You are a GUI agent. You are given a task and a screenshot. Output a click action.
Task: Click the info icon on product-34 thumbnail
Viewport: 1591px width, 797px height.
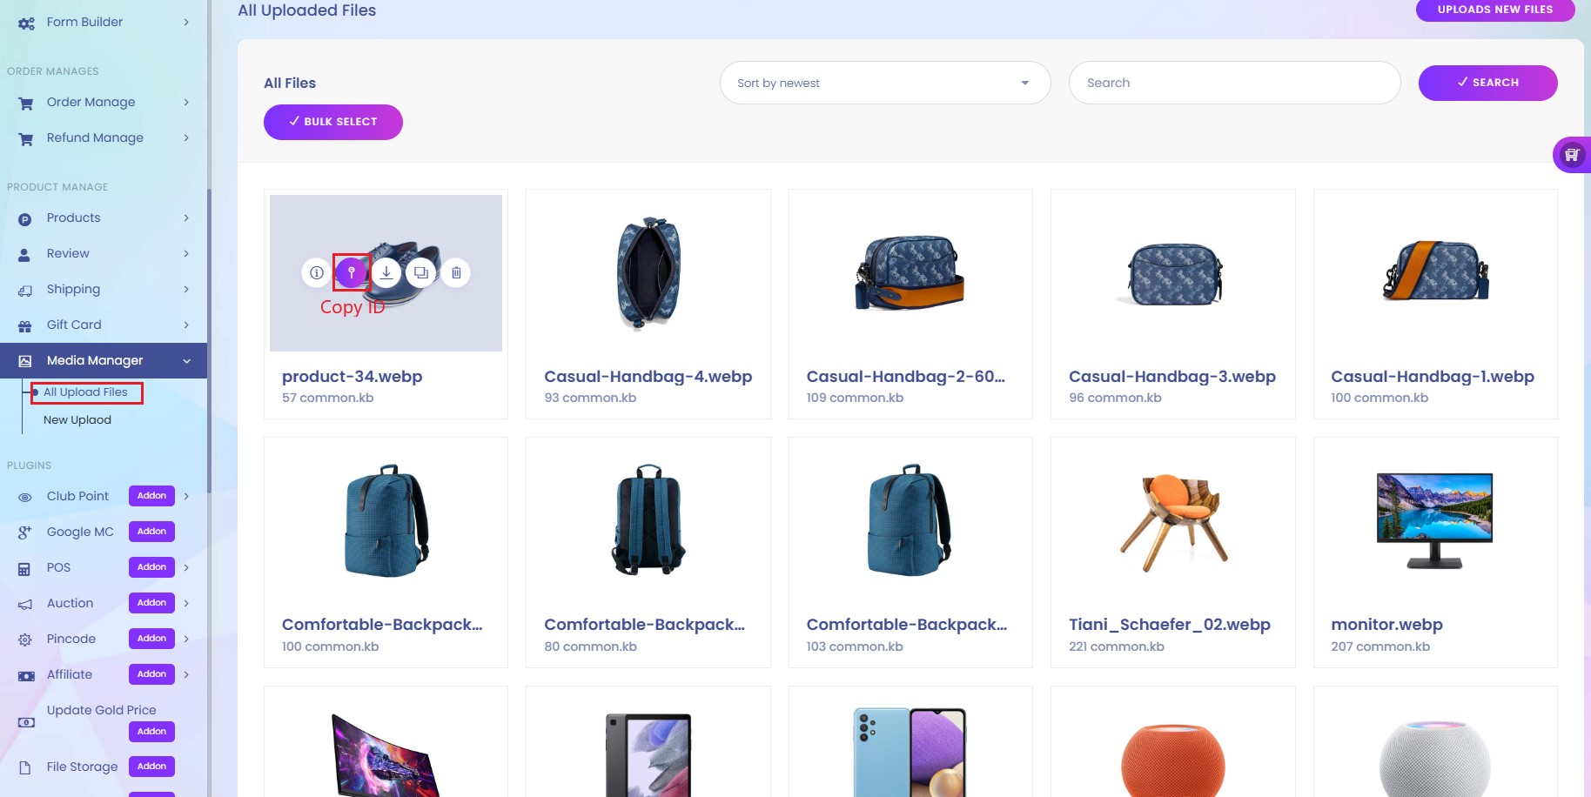[317, 272]
